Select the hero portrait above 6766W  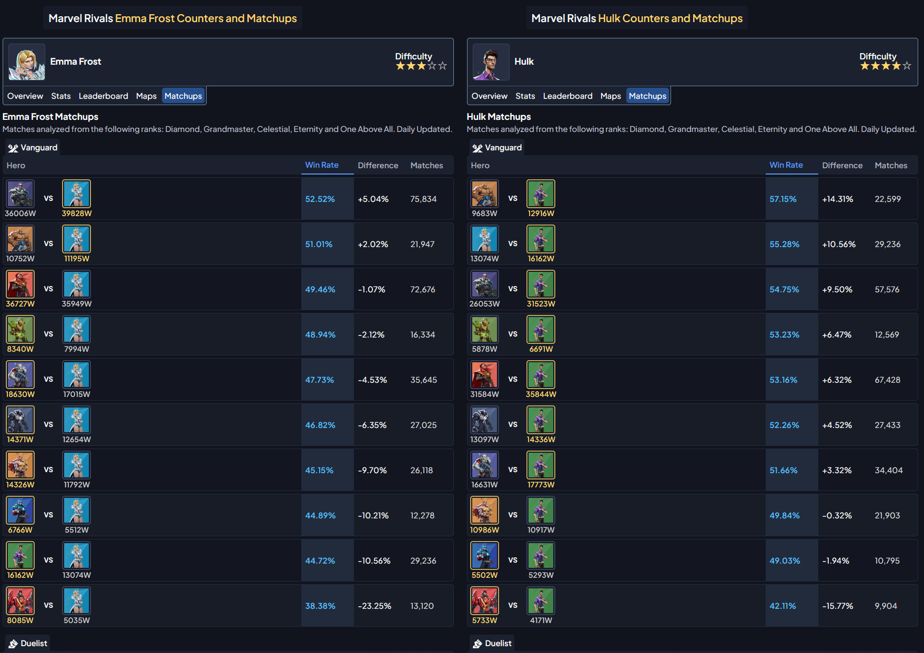point(21,510)
